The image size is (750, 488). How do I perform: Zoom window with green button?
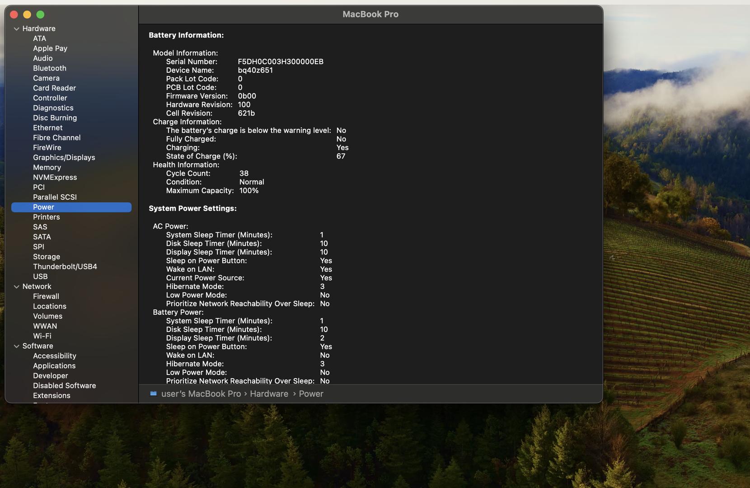[x=40, y=15]
